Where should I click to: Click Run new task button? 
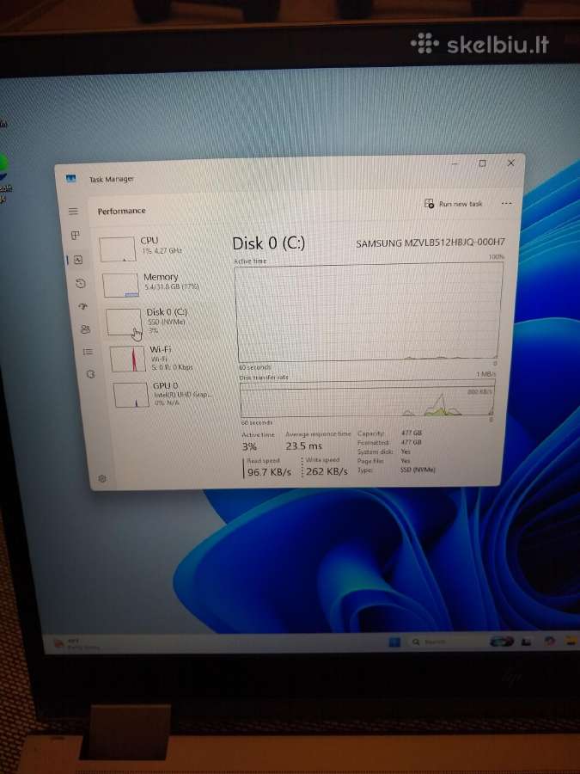(453, 203)
